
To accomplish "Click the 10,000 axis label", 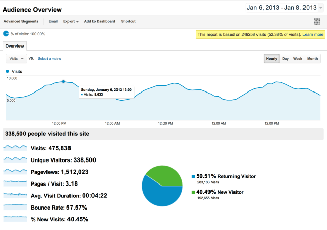I will coord(12,78).
